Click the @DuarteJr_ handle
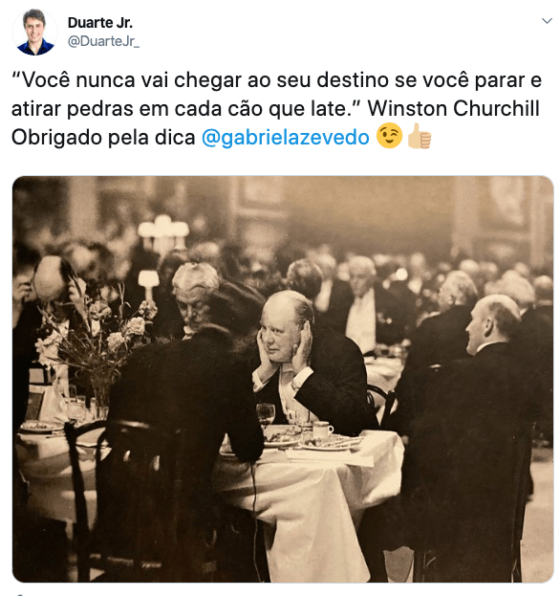 click(x=103, y=41)
